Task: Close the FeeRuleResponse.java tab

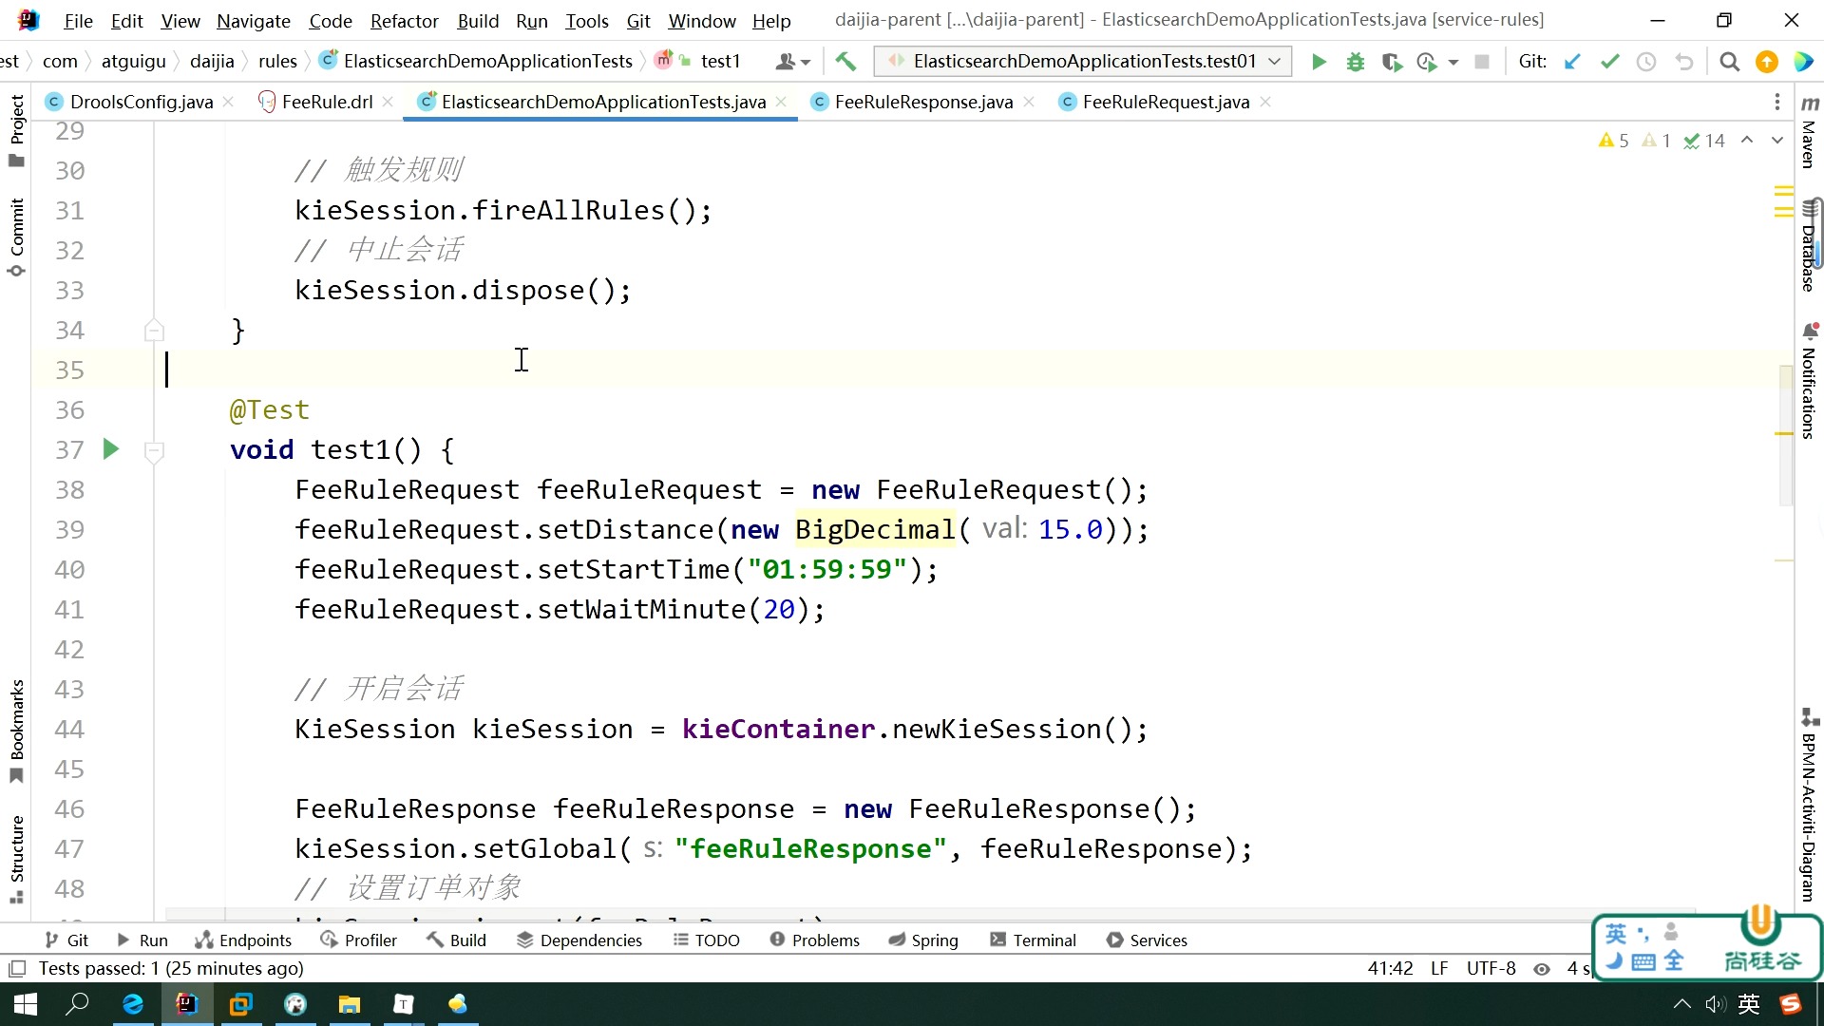Action: (1029, 102)
